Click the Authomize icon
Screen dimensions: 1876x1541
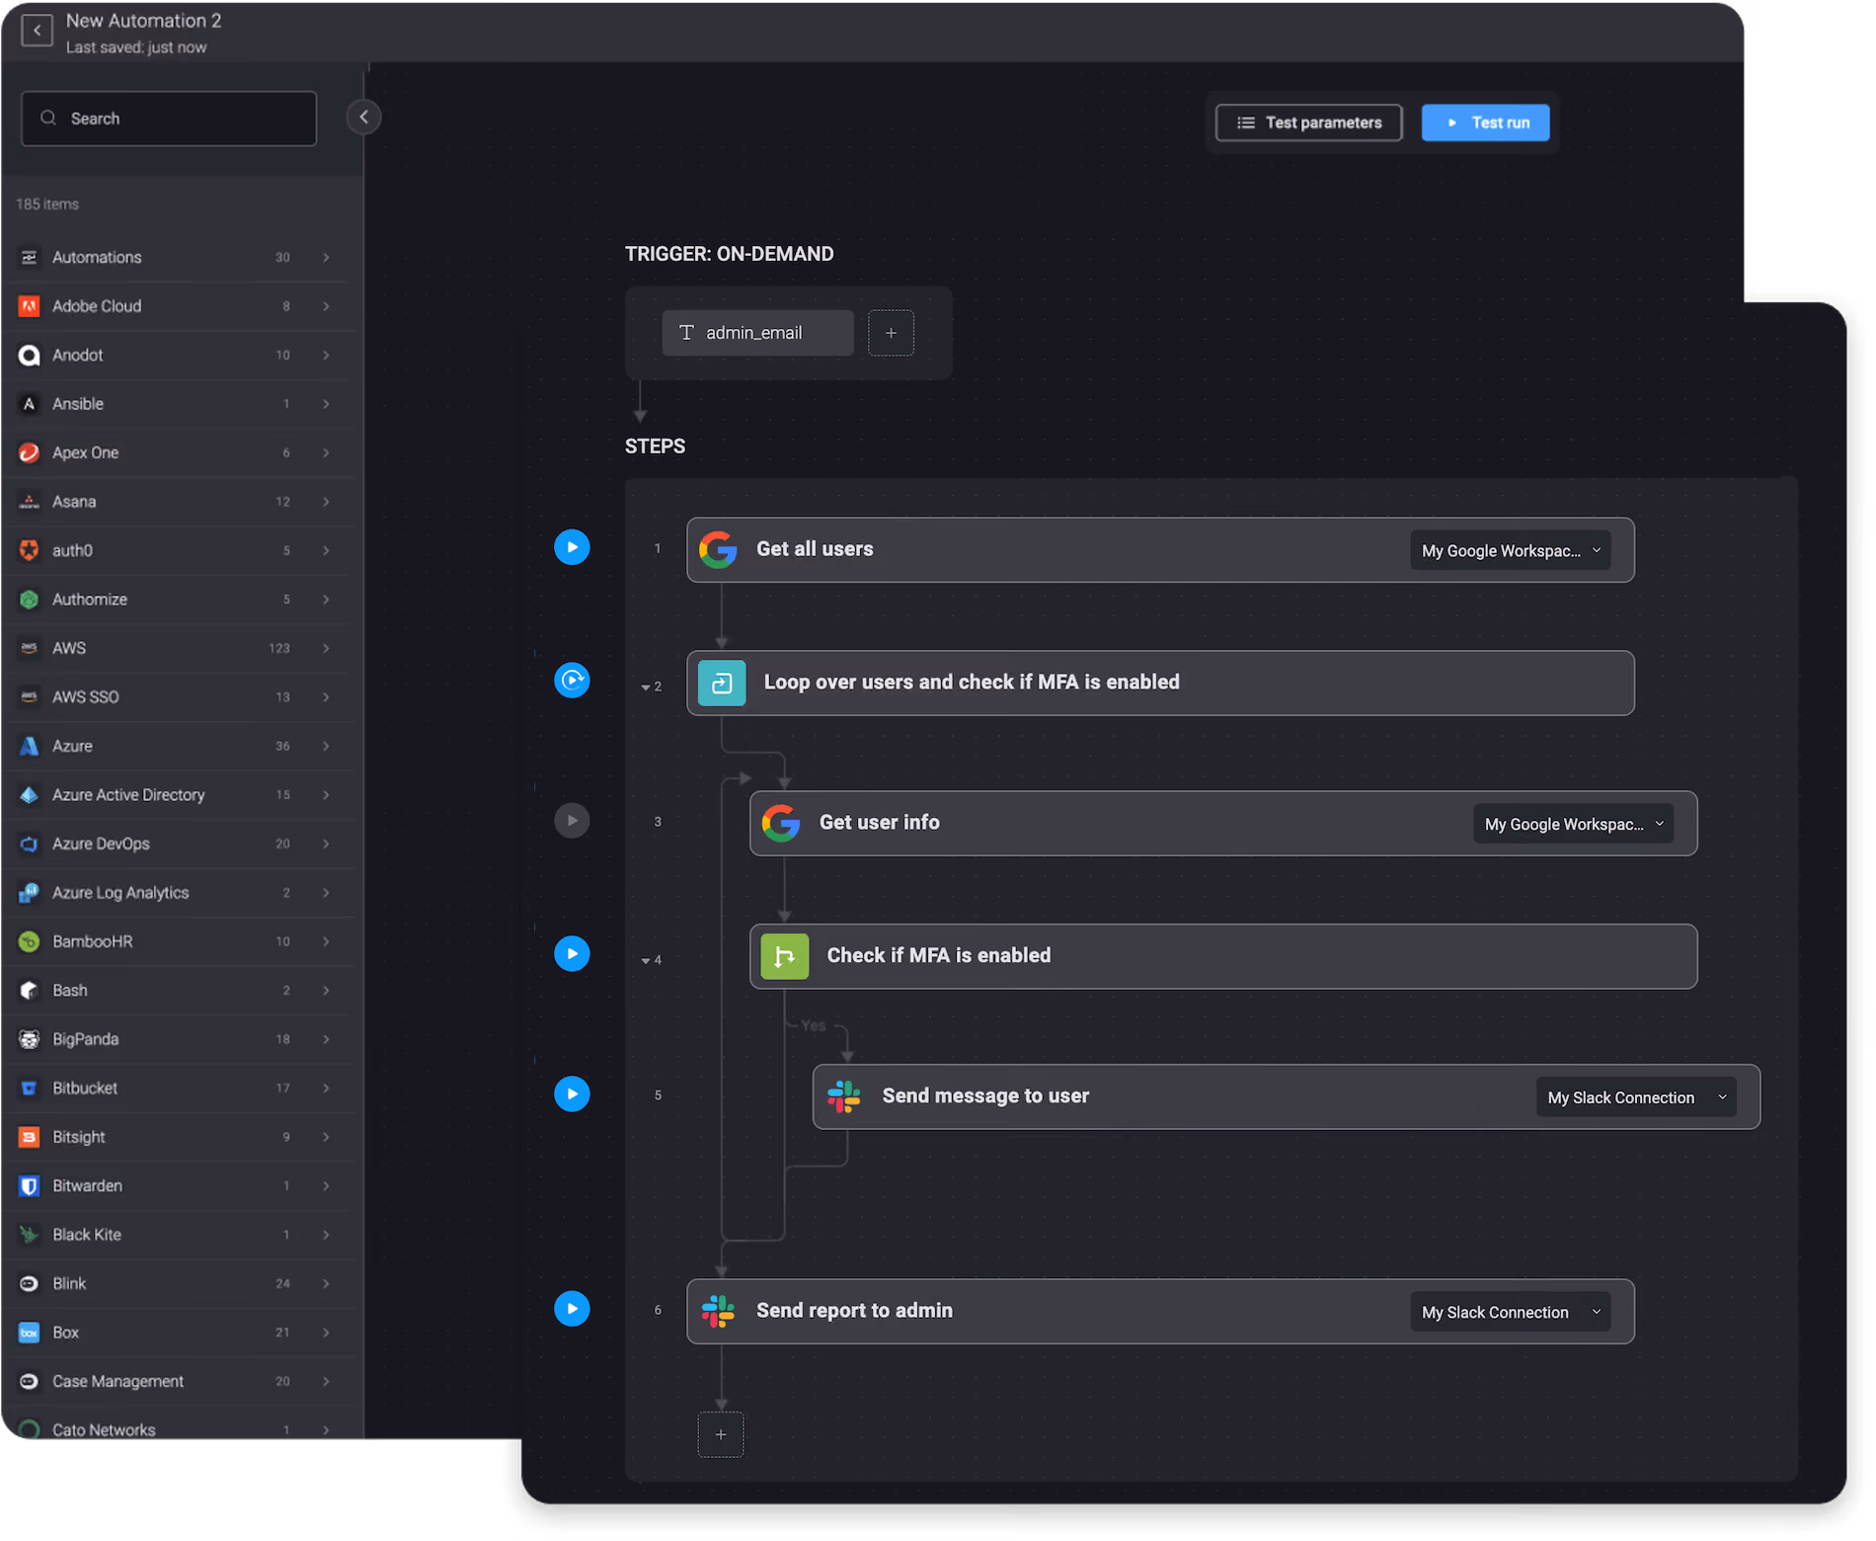[x=30, y=600]
